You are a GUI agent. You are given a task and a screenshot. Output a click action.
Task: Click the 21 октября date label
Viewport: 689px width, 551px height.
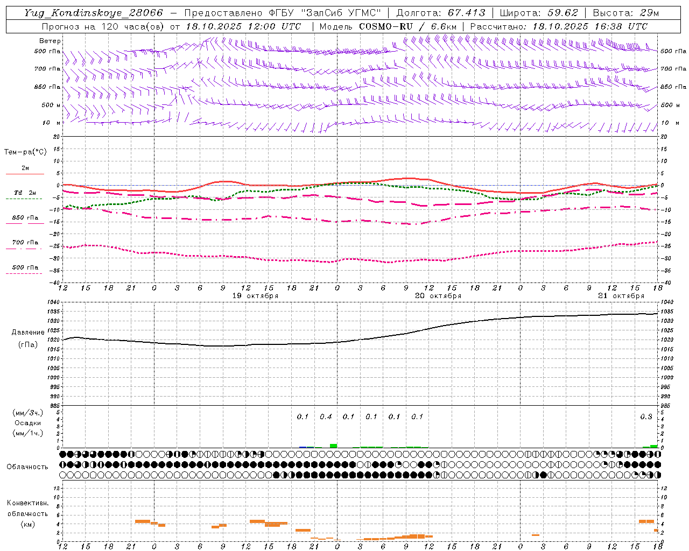(x=621, y=296)
